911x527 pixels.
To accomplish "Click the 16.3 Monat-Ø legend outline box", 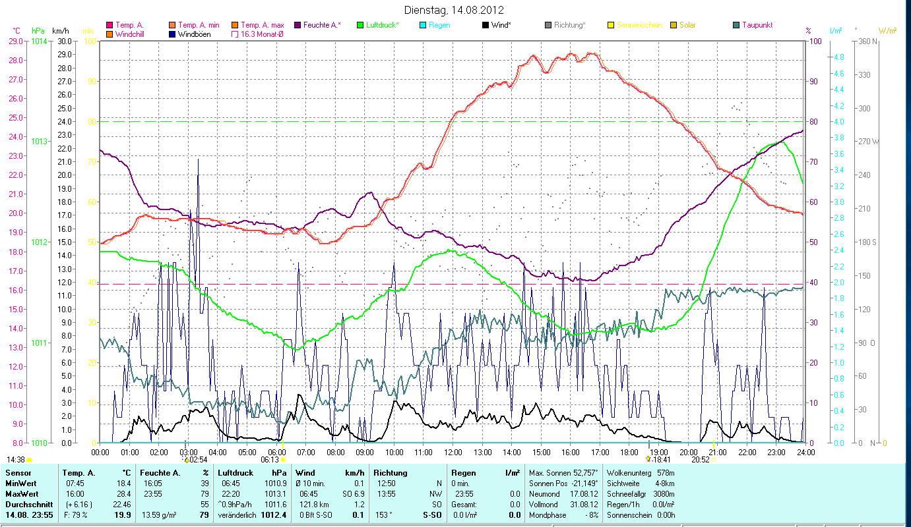I will 234,34.
